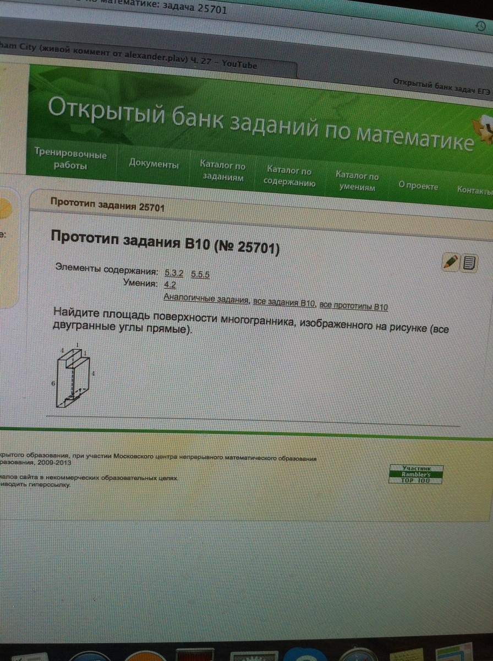Screen dimensions: 493x661
Task: Open Каталог по содержанию menu item
Action: 289,177
